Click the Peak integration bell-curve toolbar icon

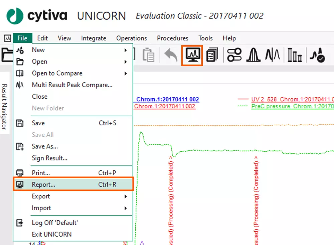click(x=253, y=55)
